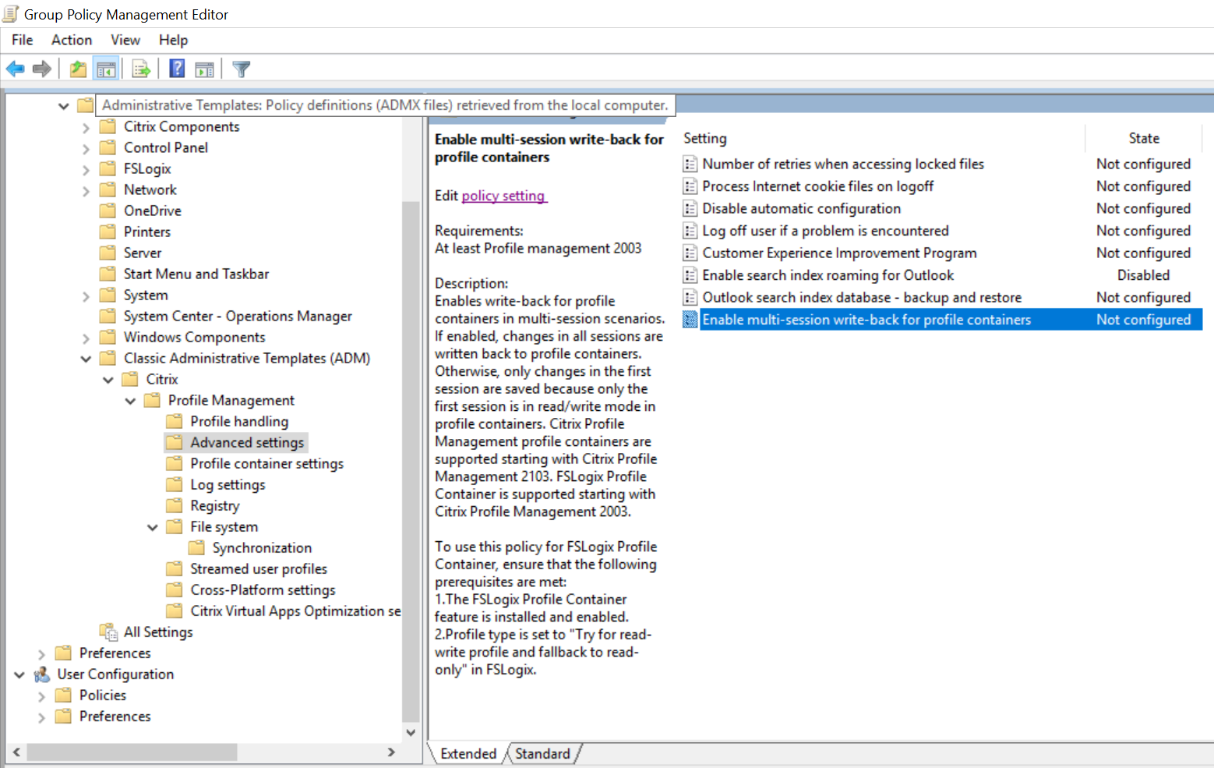Open Help via blue question mark icon

tap(177, 69)
